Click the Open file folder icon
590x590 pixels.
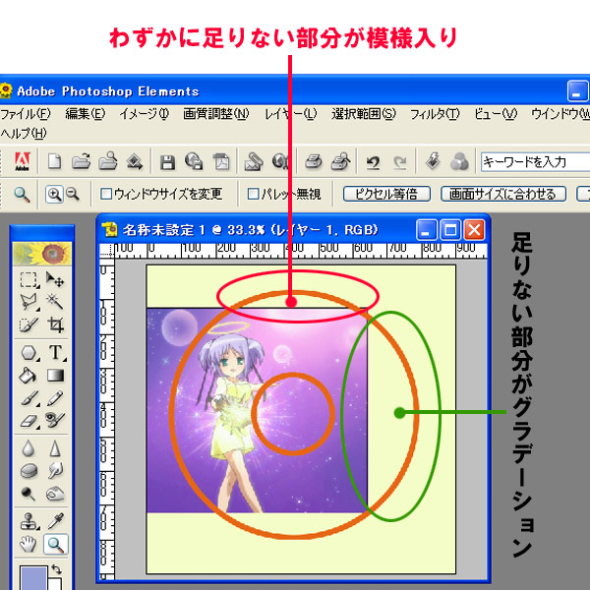(x=81, y=161)
